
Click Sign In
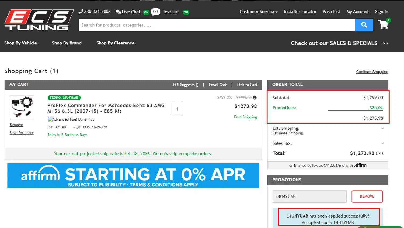click(382, 12)
